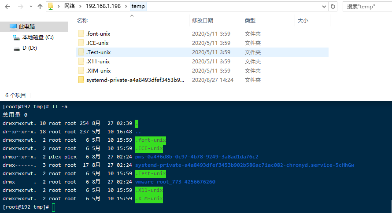The width and height of the screenshot is (392, 213).
Task: Select D (D:) drive in the navigation pane
Action: click(x=30, y=48)
